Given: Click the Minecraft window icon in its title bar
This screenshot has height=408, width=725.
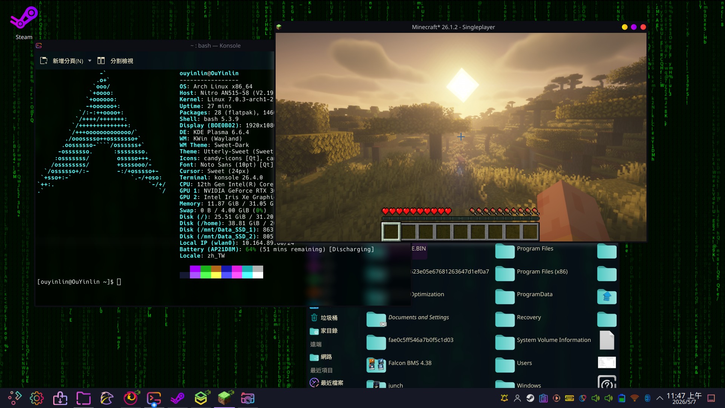Looking at the screenshot, I should coord(279,27).
